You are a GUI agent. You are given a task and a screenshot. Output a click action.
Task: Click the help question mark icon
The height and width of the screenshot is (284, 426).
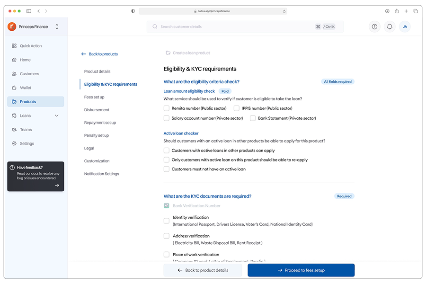click(374, 27)
